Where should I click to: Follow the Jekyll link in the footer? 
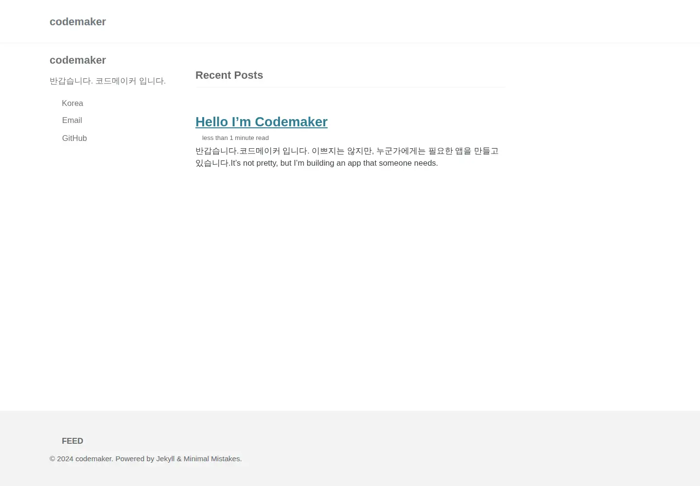point(165,459)
